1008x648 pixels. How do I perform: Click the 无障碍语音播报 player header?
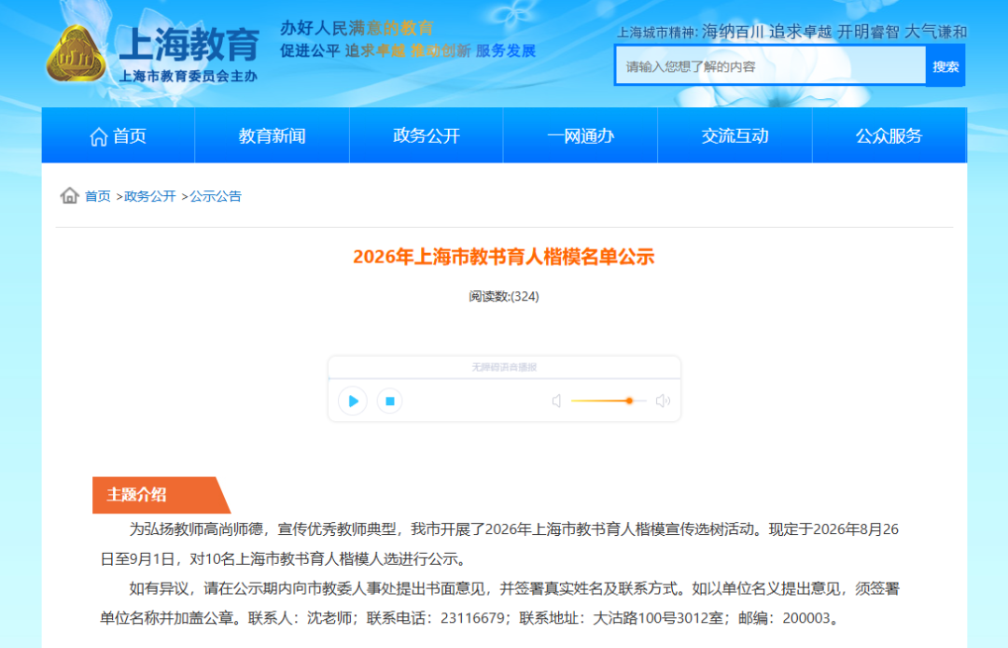[x=504, y=367]
